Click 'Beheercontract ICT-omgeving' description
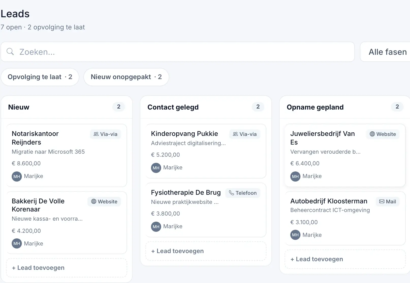Viewport: 410px width, 283px height. point(330,210)
